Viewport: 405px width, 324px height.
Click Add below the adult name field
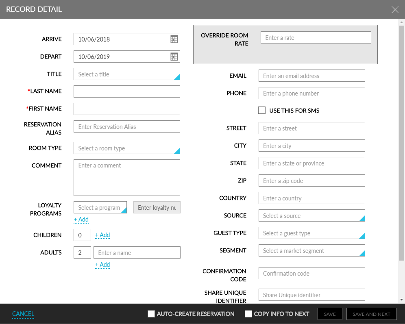click(102, 265)
